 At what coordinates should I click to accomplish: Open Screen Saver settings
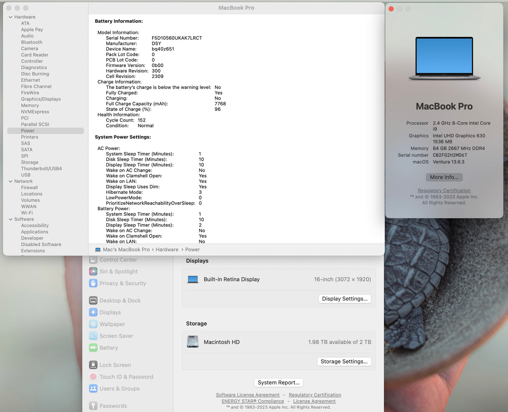116,336
